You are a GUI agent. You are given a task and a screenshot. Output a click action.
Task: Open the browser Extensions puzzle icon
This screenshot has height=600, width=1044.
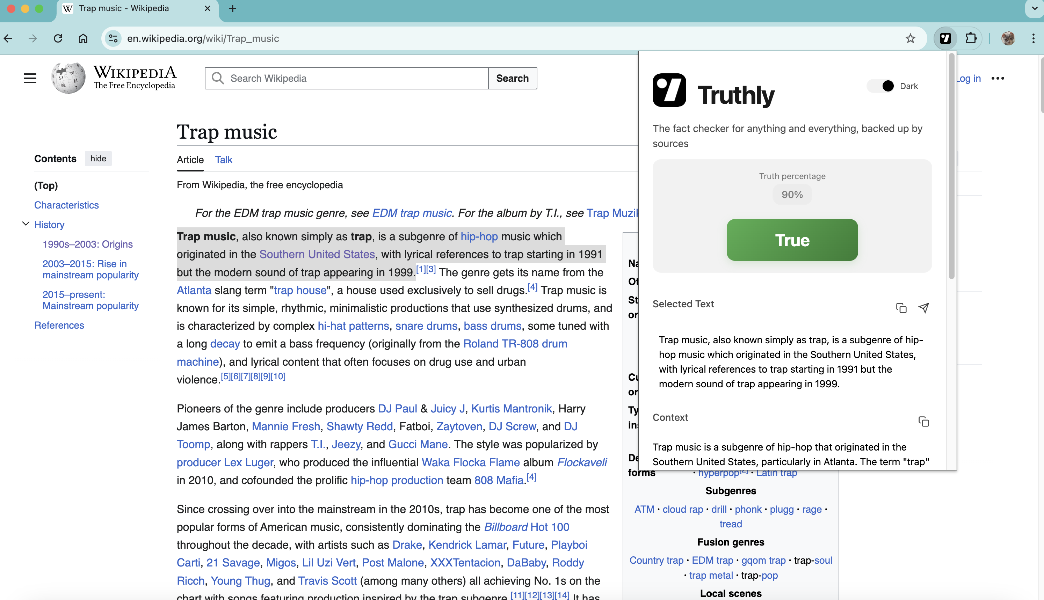point(971,38)
